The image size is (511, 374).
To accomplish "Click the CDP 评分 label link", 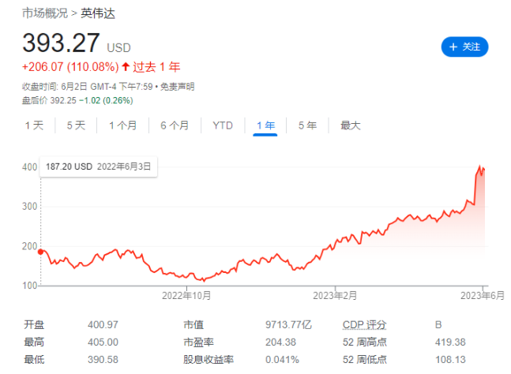I will (364, 325).
